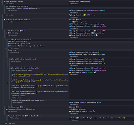Click 'Add a new event' at the bottom
This screenshot has height=125, width=134.
[x=9, y=123]
